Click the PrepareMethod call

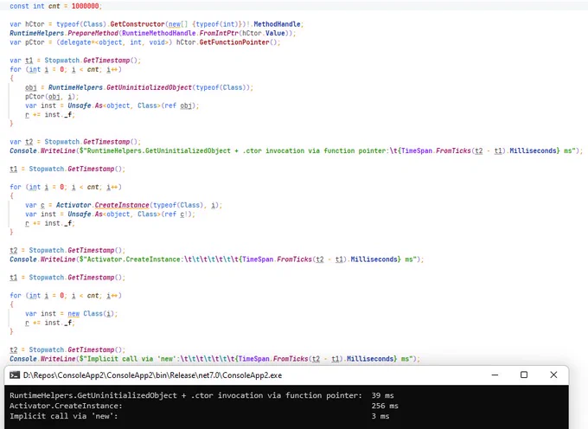point(93,33)
